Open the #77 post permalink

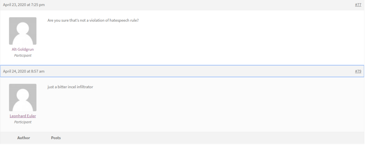coord(358,5)
